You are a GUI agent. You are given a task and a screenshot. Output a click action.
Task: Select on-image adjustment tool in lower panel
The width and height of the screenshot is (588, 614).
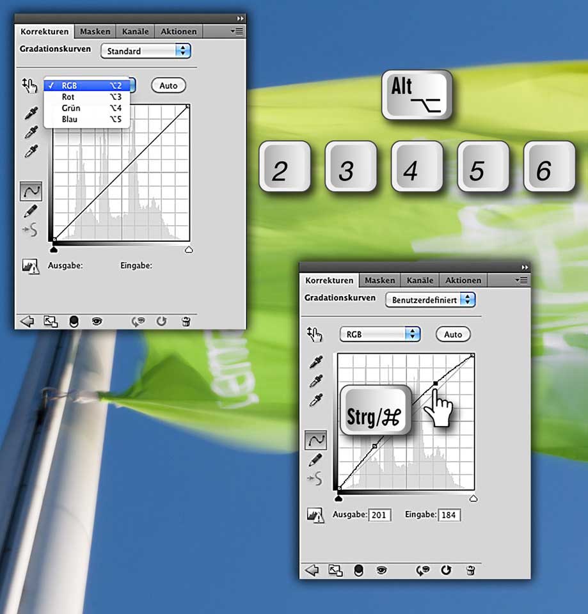(x=314, y=335)
